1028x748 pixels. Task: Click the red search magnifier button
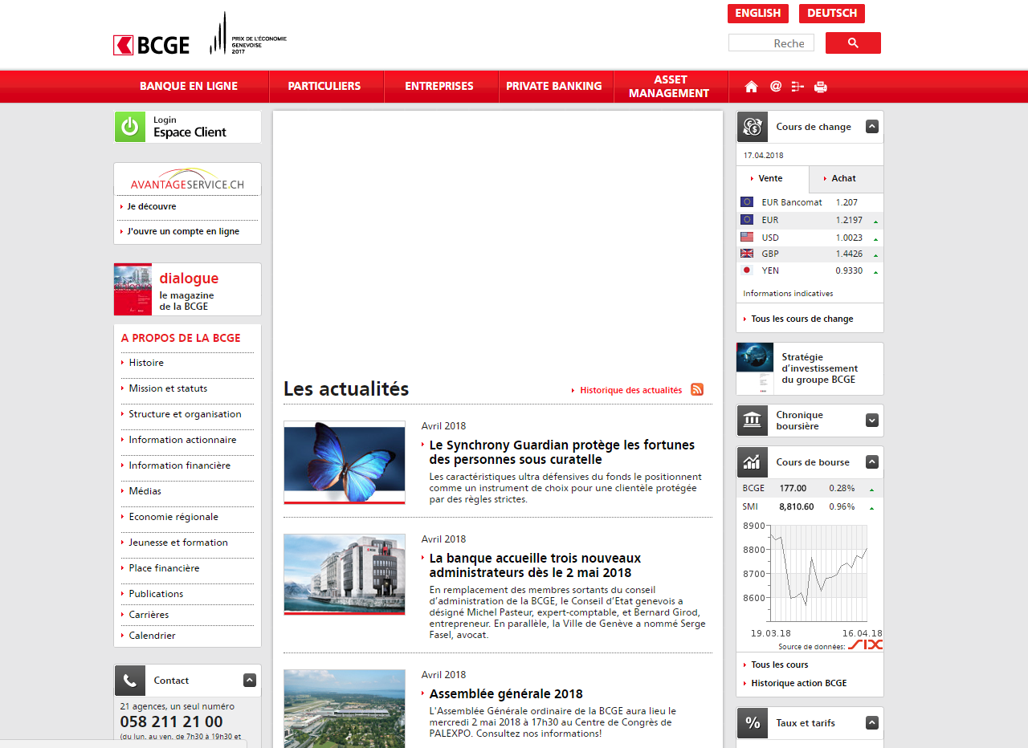coord(853,43)
